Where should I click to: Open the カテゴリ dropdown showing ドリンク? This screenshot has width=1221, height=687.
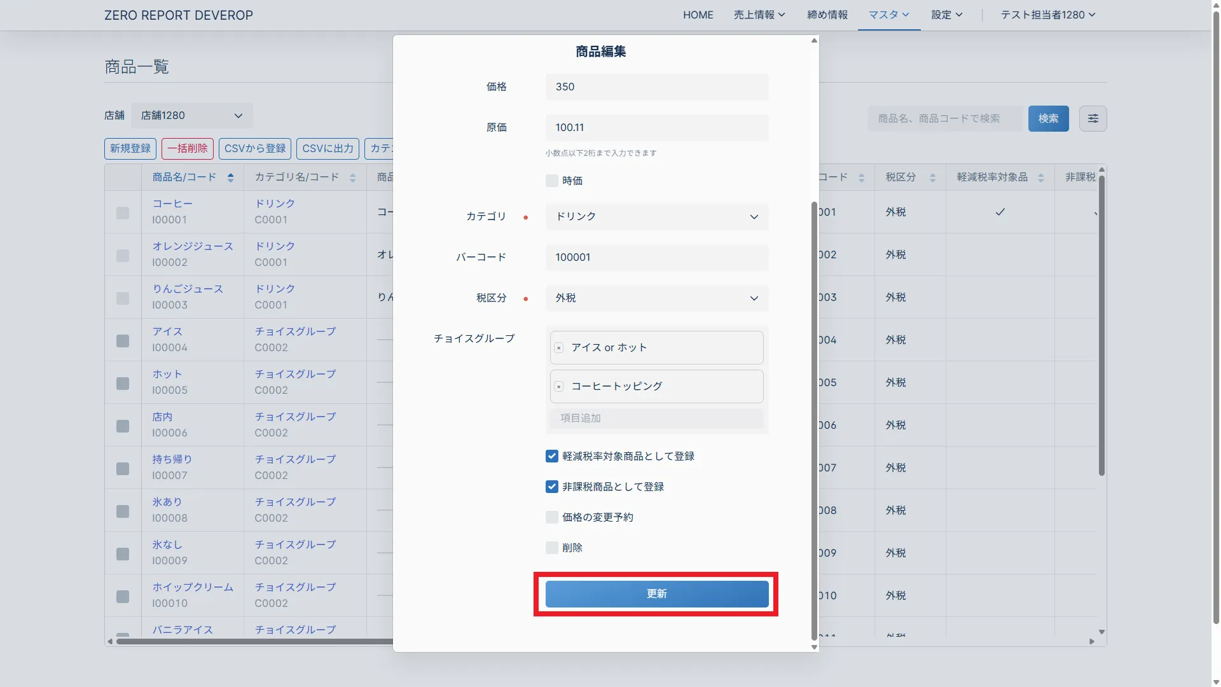[x=656, y=217]
